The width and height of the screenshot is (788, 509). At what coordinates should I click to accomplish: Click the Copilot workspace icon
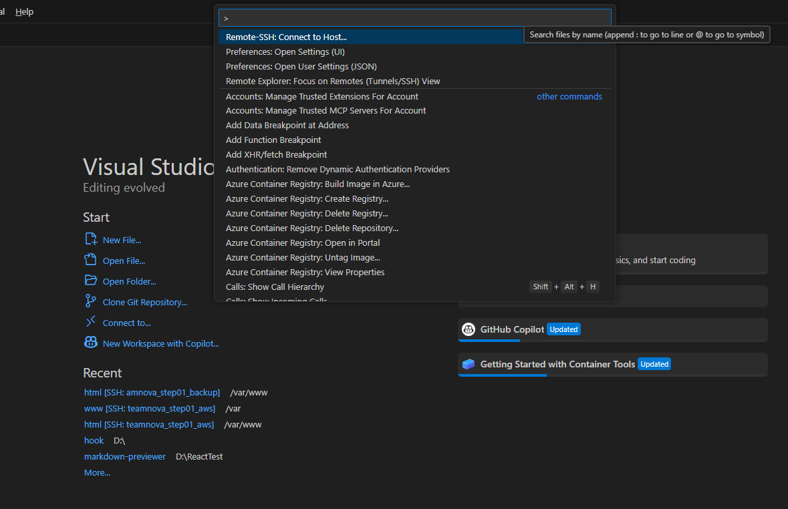pos(90,342)
